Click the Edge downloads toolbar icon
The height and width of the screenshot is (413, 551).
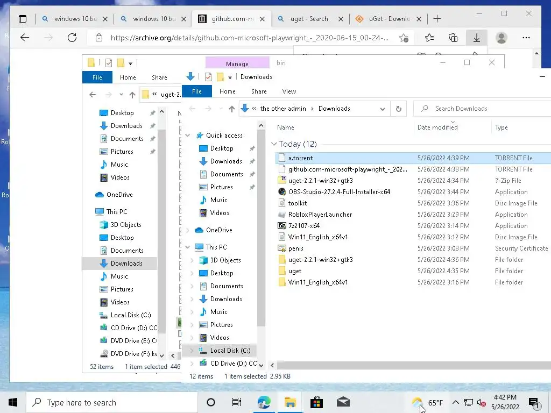click(x=477, y=38)
